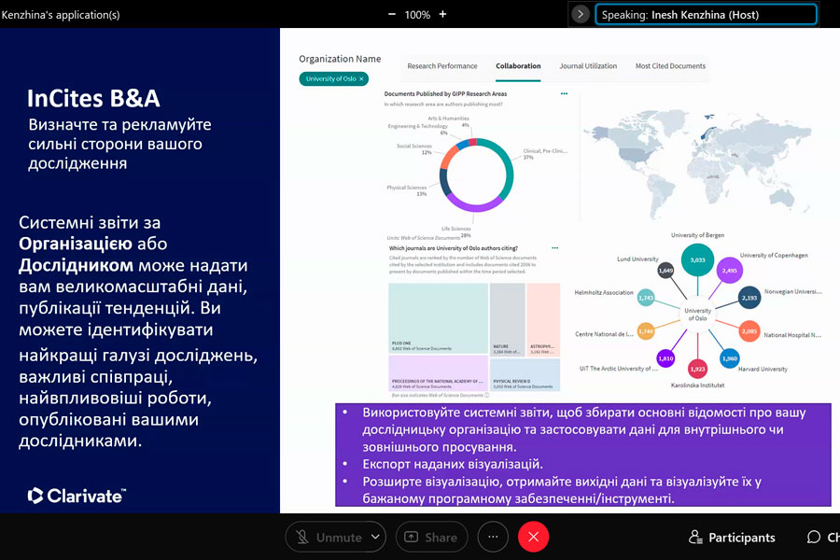Click the Lund University 1,649 node

click(x=665, y=271)
